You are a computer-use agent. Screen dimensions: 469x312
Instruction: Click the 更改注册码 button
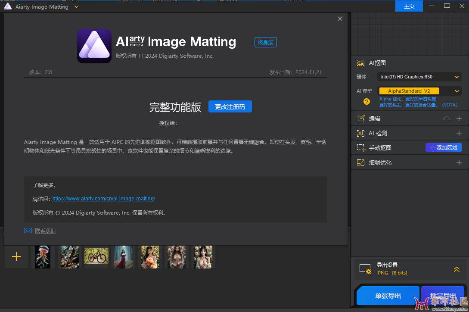(x=230, y=107)
